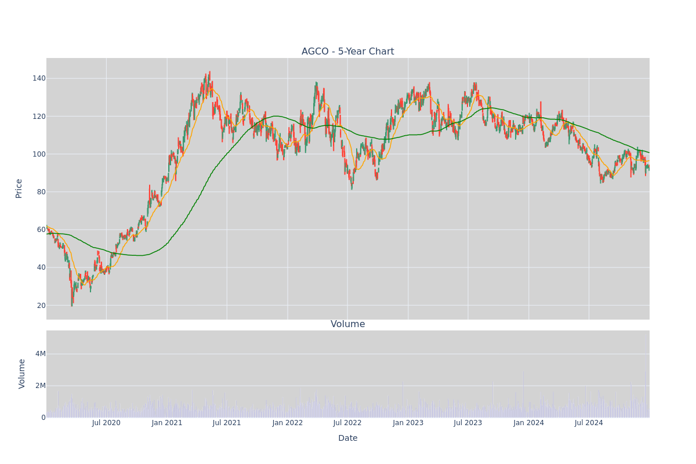Viewport: 696px width, 464px height.
Task: Click the 140 price tick label
Action: 39,78
